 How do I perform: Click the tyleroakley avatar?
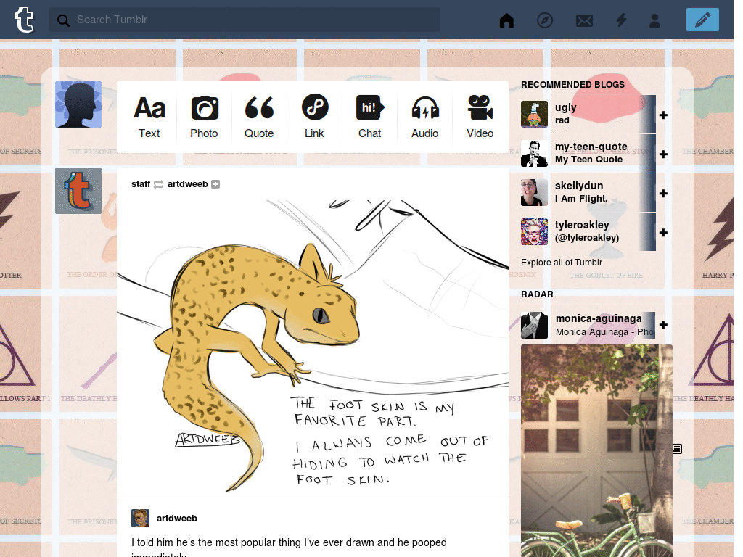click(x=534, y=231)
